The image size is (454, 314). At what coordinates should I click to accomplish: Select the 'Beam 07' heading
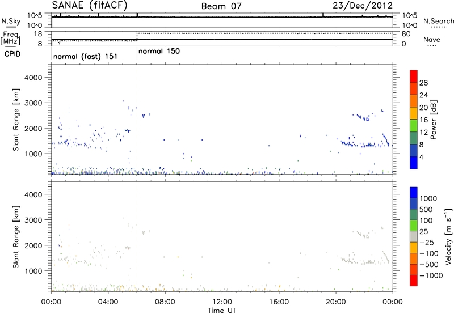[221, 6]
